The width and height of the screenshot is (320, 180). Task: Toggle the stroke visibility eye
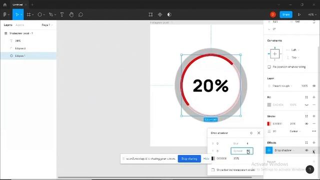tap(306, 123)
